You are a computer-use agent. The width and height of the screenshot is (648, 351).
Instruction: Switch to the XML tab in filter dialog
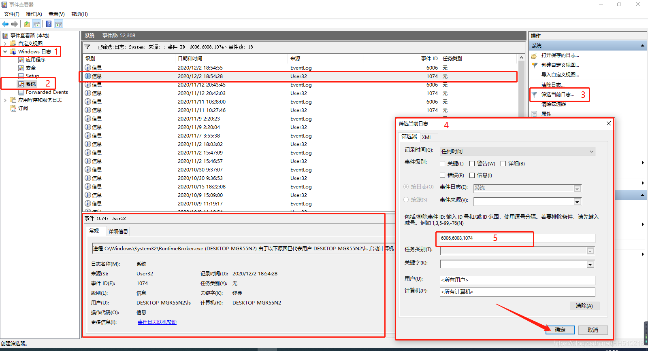click(x=427, y=137)
